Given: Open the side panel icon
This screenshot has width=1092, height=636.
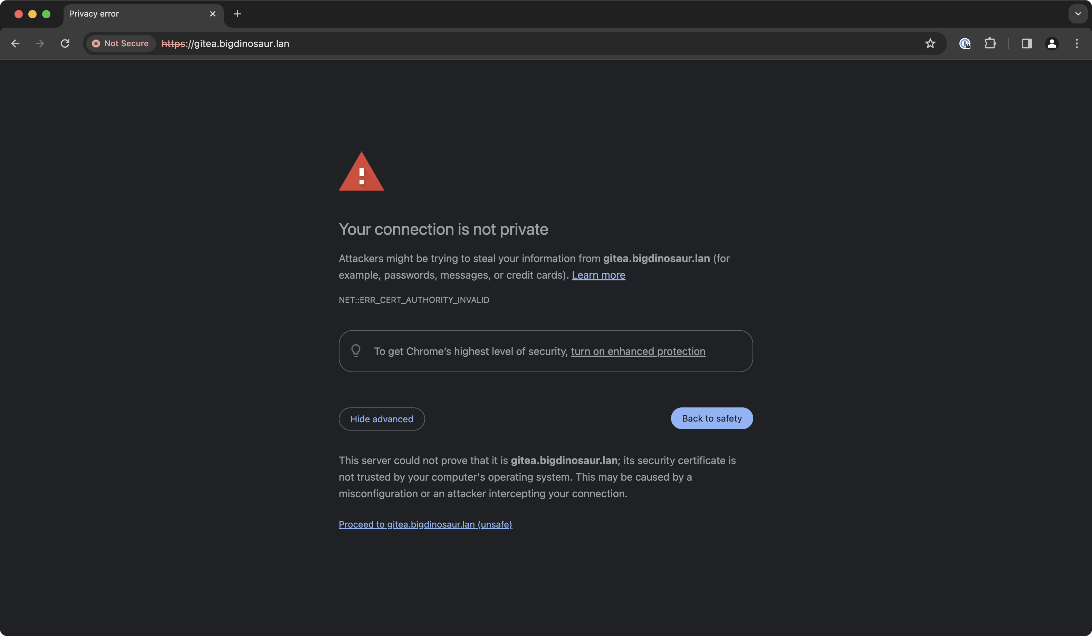Looking at the screenshot, I should point(1027,43).
